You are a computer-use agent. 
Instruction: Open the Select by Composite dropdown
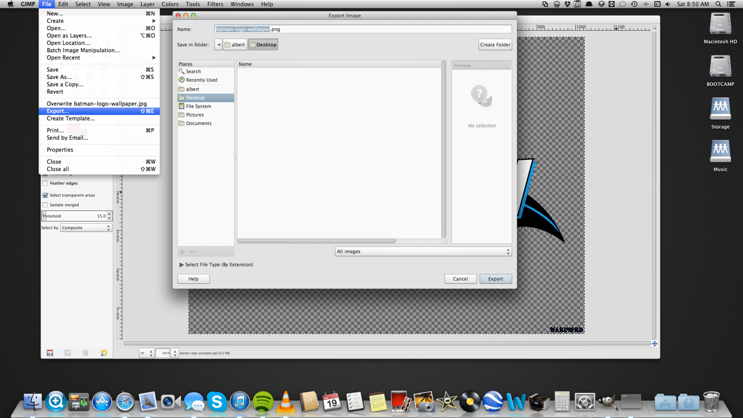click(86, 228)
